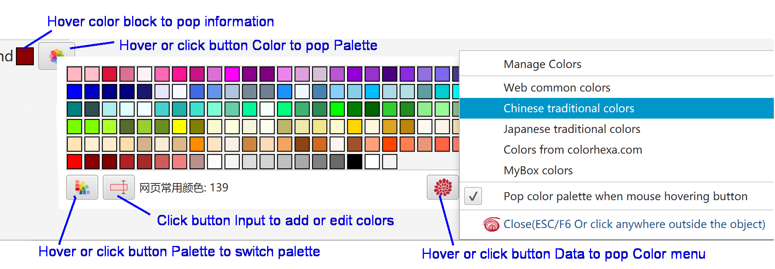Click the Input button to add colors
The width and height of the screenshot is (775, 269).
pyautogui.click(x=119, y=187)
